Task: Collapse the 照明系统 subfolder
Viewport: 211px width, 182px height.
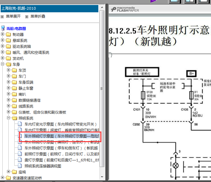Action: click(x=8, y=118)
